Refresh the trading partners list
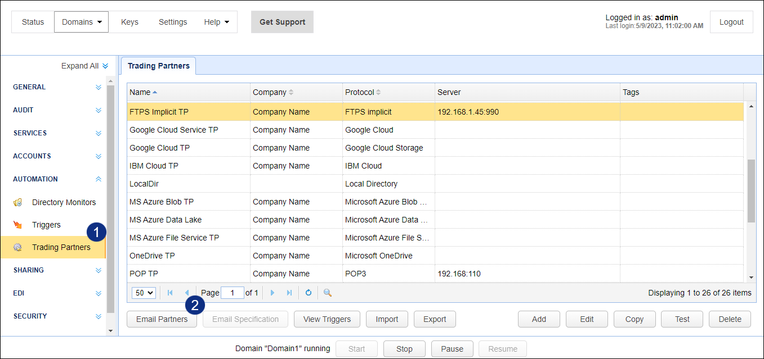 pyautogui.click(x=309, y=293)
